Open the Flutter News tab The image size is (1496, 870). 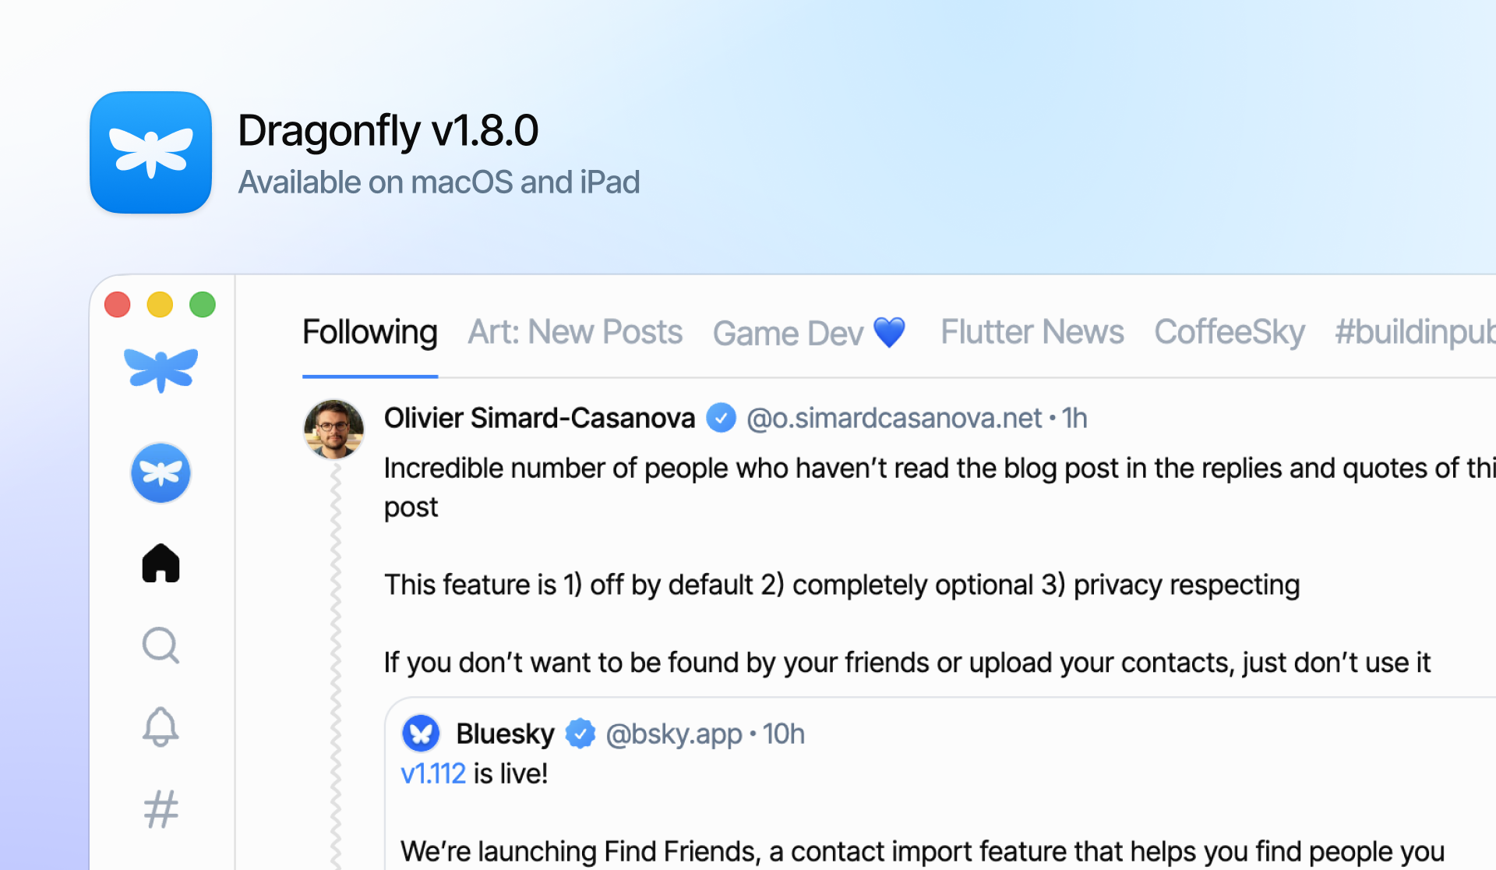(x=1032, y=333)
